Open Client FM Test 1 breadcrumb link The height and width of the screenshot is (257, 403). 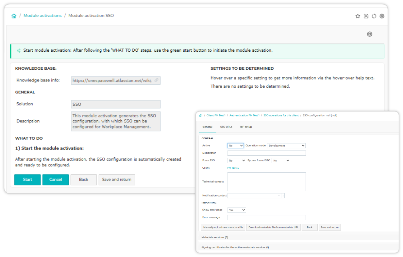click(x=216, y=115)
